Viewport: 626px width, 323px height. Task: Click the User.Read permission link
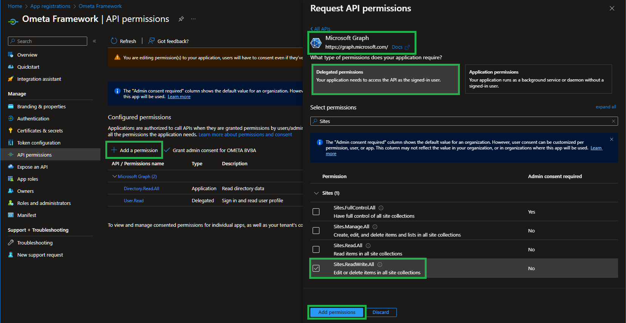click(x=134, y=201)
